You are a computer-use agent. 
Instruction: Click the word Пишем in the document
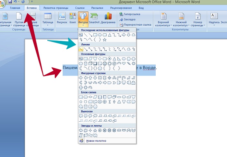(70, 68)
